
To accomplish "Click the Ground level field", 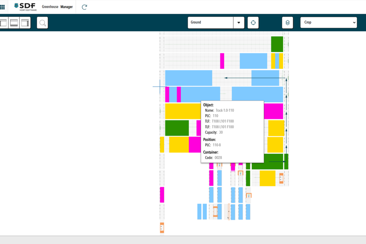I will point(210,22).
